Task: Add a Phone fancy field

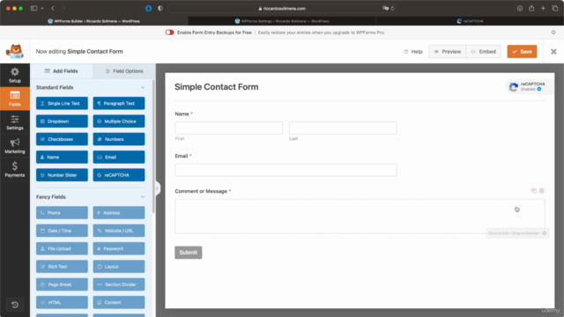Action: tap(62, 213)
